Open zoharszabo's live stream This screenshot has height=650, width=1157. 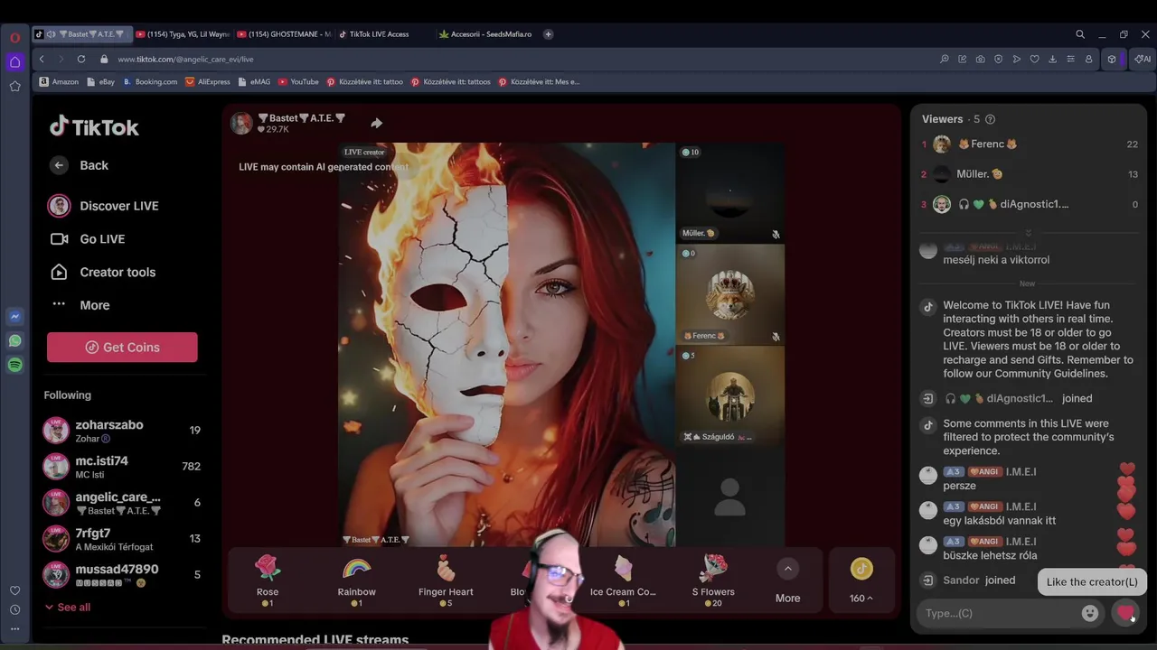(x=122, y=431)
